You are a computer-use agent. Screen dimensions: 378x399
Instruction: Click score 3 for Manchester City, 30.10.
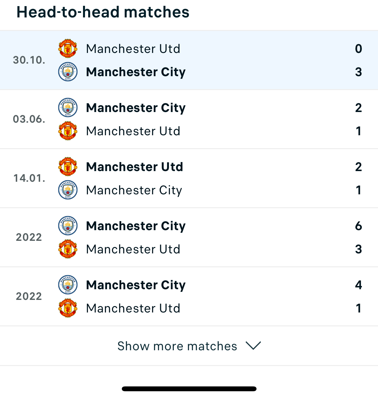(358, 72)
